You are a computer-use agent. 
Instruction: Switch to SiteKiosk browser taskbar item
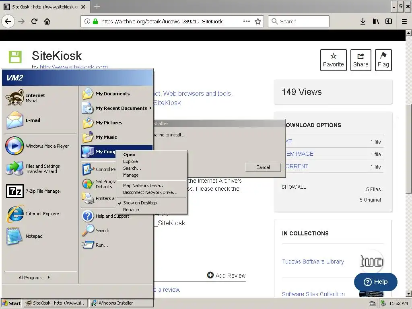[x=56, y=303]
